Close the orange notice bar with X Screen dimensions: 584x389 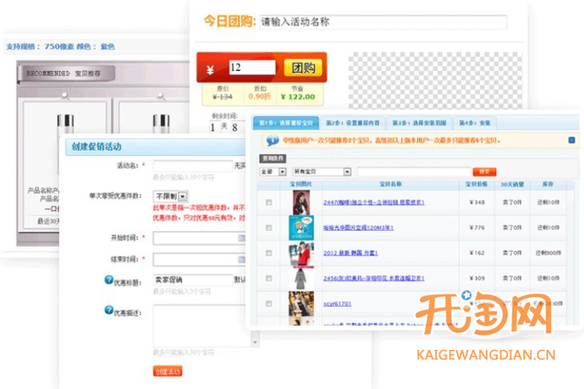point(571,140)
